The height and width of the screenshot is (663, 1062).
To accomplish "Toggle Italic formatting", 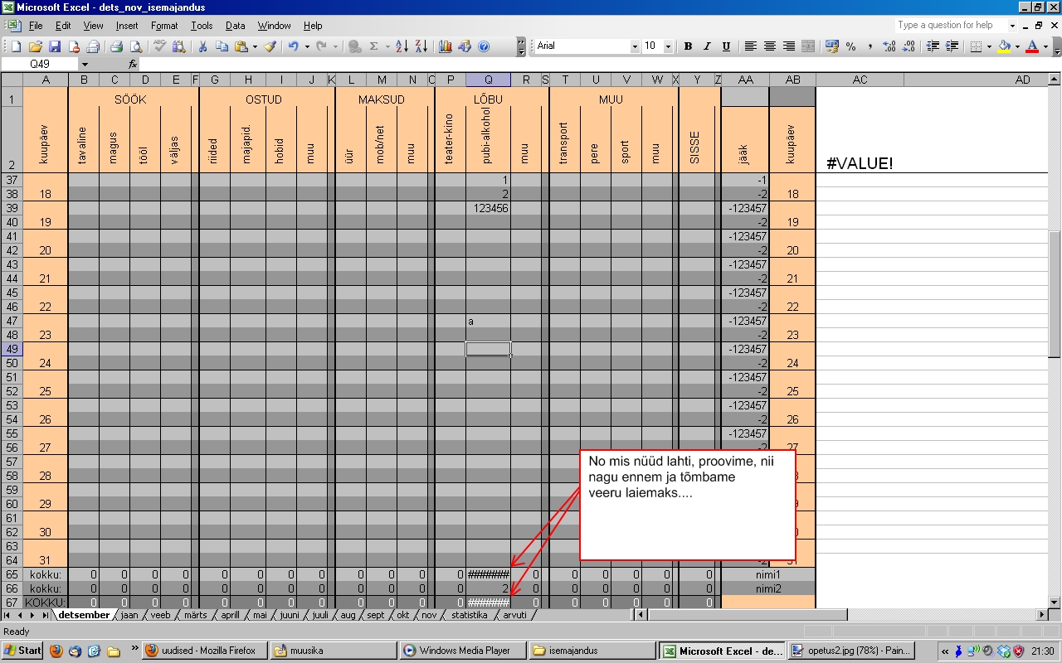I will point(707,46).
